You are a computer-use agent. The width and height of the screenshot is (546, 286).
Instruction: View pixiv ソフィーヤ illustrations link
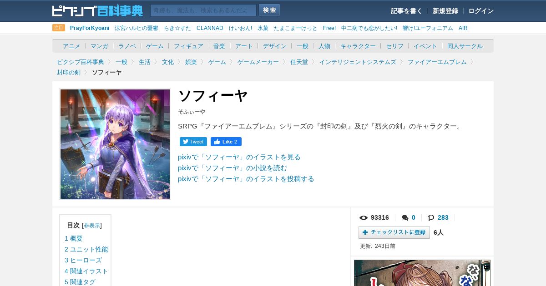[239, 157]
